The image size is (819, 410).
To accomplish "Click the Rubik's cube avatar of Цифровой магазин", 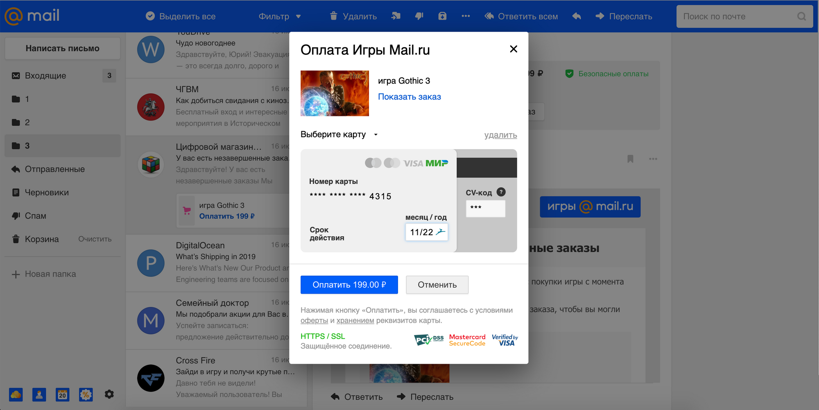I will 151,164.
